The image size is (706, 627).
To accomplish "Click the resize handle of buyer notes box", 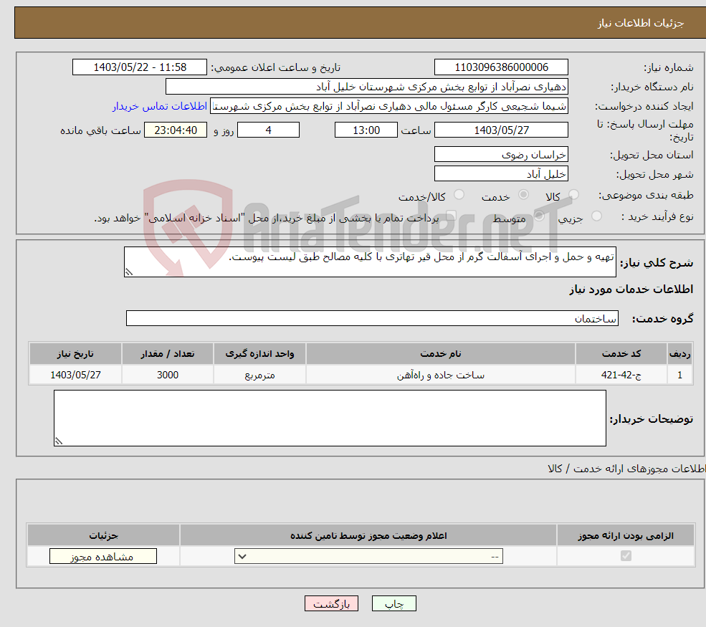I will pos(59,441).
